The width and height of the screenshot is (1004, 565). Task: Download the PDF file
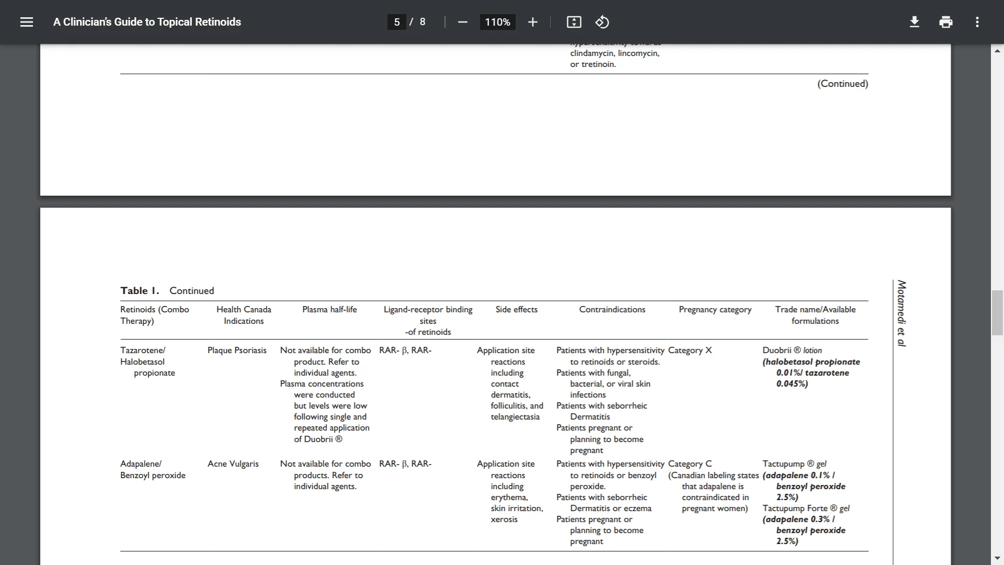915,22
